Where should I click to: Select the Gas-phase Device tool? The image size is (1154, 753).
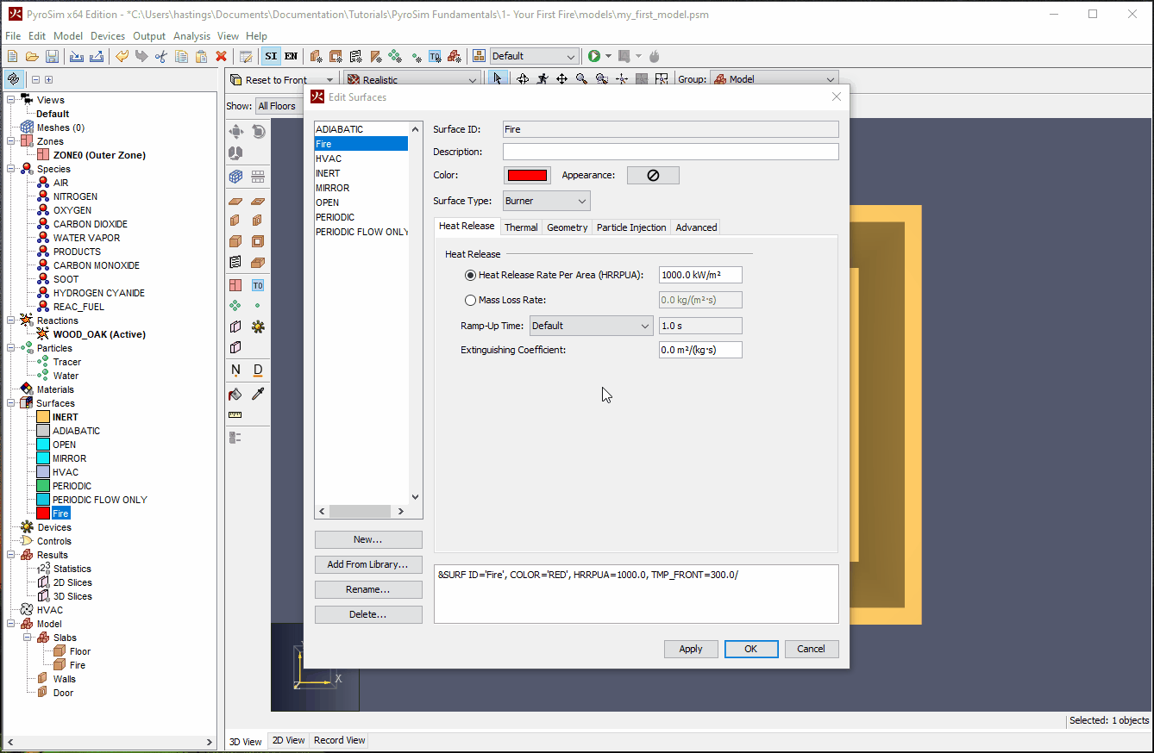click(x=257, y=327)
